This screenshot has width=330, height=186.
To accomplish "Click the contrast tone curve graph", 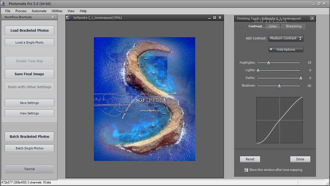I will 279,120.
